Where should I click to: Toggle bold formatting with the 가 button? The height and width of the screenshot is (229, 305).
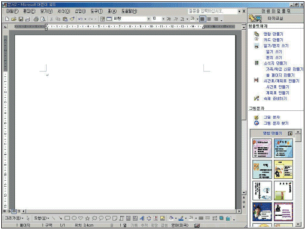click(169, 19)
